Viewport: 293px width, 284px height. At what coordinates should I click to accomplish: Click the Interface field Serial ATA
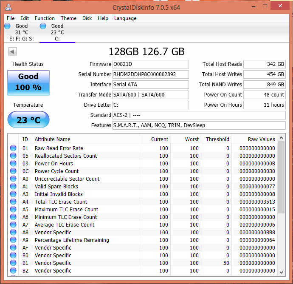[x=151, y=85]
